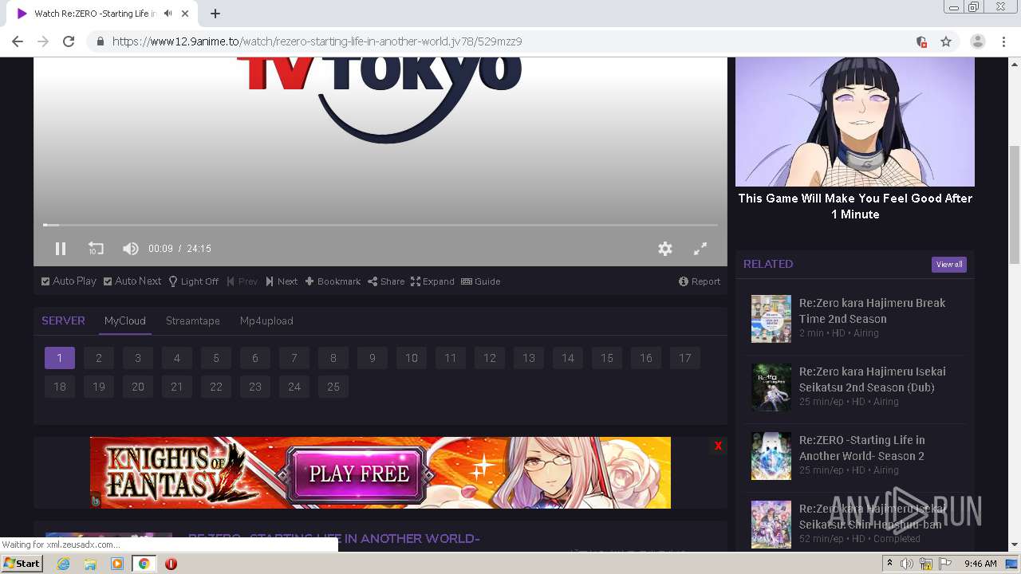Open media player taskbar icon
Image resolution: width=1021 pixels, height=574 pixels.
[117, 564]
